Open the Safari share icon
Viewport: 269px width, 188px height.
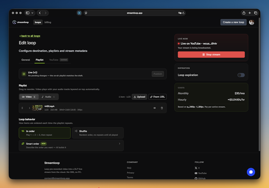click(x=244, y=13)
